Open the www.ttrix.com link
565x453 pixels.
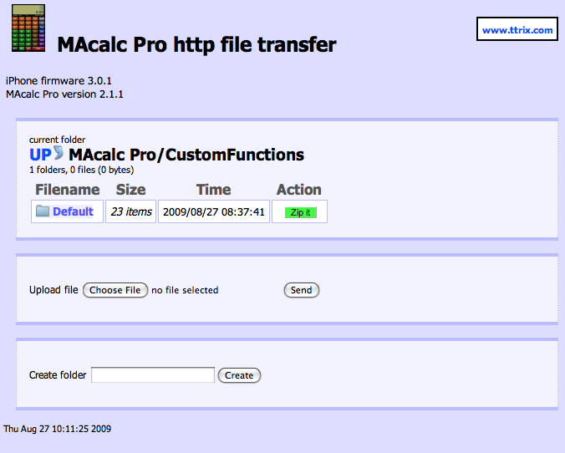point(517,30)
